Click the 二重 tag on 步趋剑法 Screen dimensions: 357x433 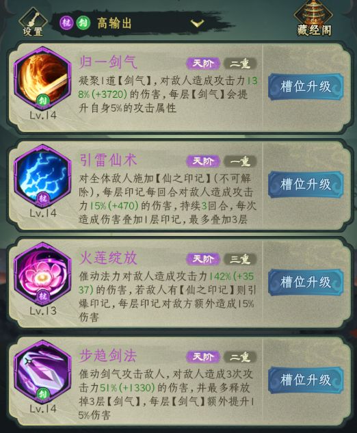click(x=240, y=357)
